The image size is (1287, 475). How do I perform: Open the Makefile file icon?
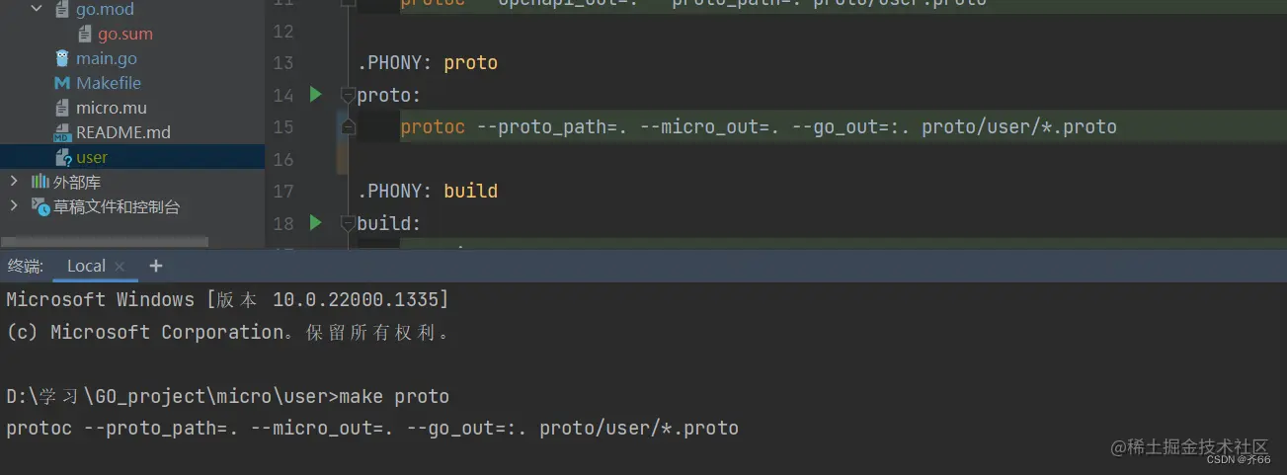[62, 83]
